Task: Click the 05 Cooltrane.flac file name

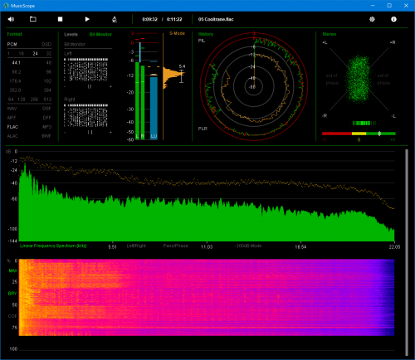Action: pyautogui.click(x=216, y=19)
